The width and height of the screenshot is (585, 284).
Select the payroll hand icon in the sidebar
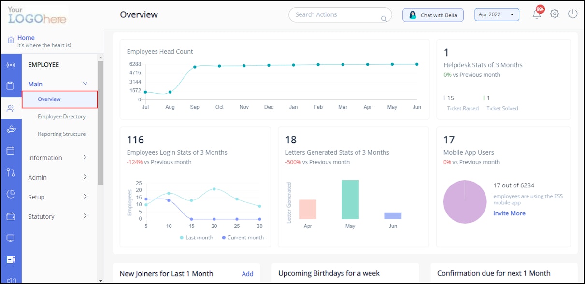11,129
